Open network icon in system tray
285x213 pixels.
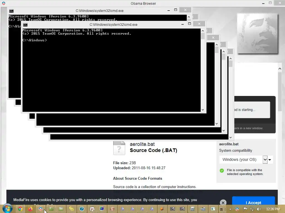tap(252, 209)
